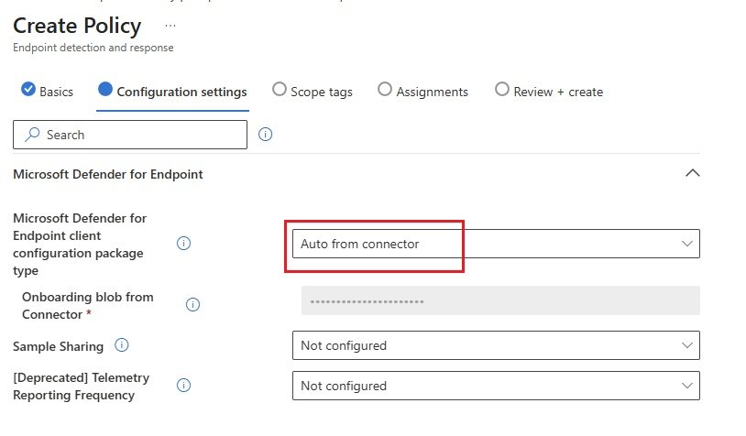
Task: Jump to Review + create step
Action: [x=549, y=92]
